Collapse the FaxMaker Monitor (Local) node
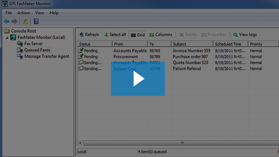 click(7, 38)
